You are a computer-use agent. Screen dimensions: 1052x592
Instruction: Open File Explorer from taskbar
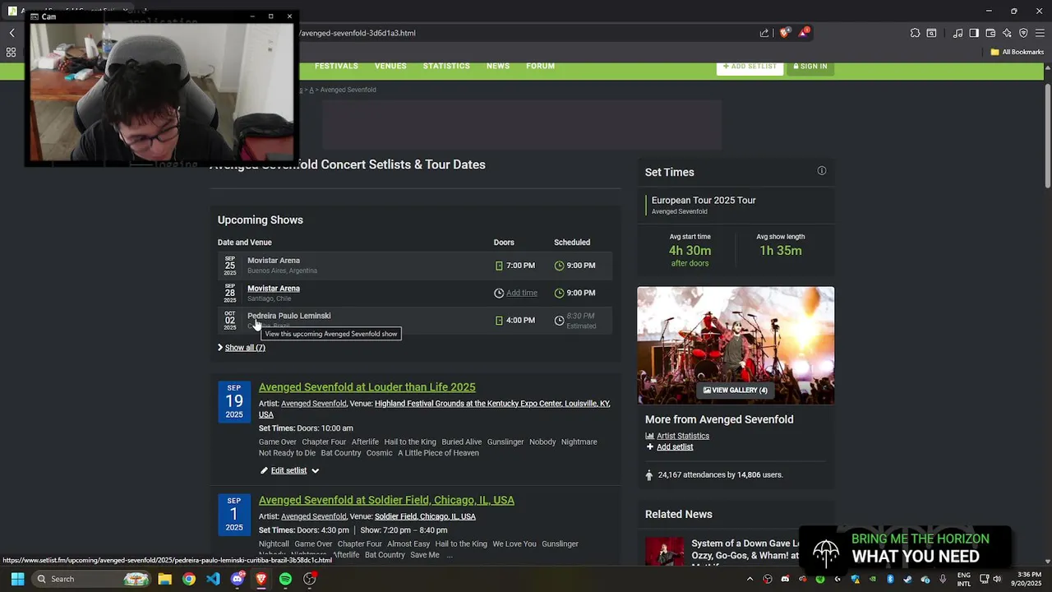click(x=164, y=579)
